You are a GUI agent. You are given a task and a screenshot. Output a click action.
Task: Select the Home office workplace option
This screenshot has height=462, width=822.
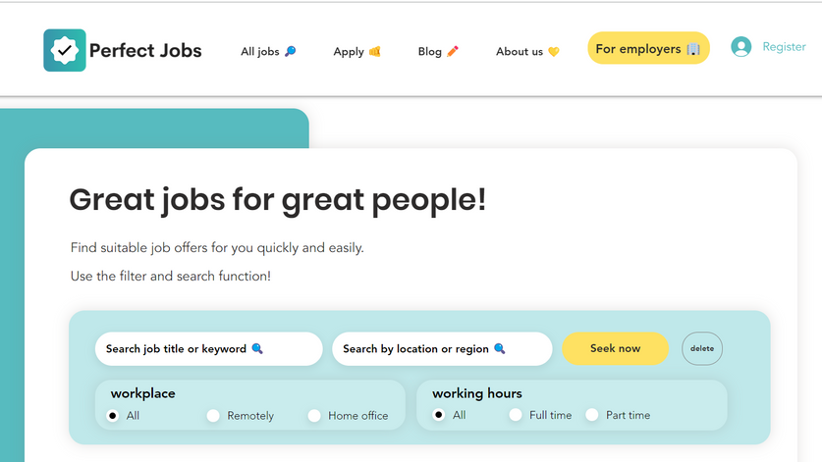point(314,416)
